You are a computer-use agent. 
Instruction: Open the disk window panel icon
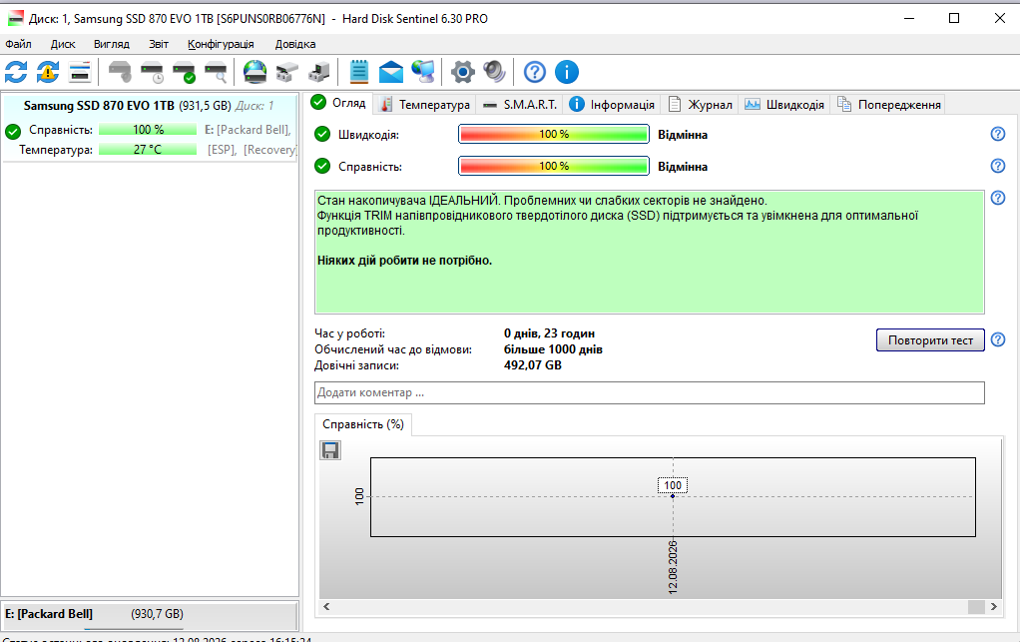coord(80,72)
